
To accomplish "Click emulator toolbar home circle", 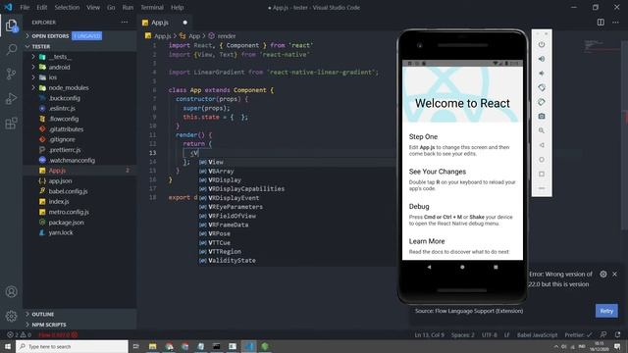I will click(x=542, y=159).
